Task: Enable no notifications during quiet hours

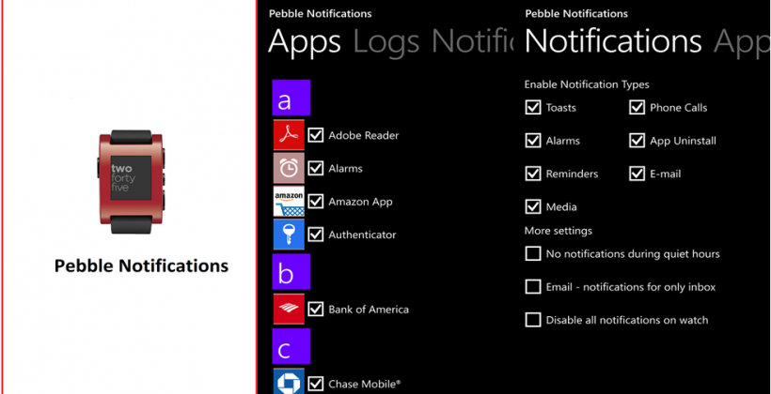Action: (x=533, y=253)
